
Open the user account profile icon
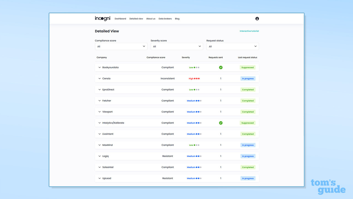pos(257,19)
